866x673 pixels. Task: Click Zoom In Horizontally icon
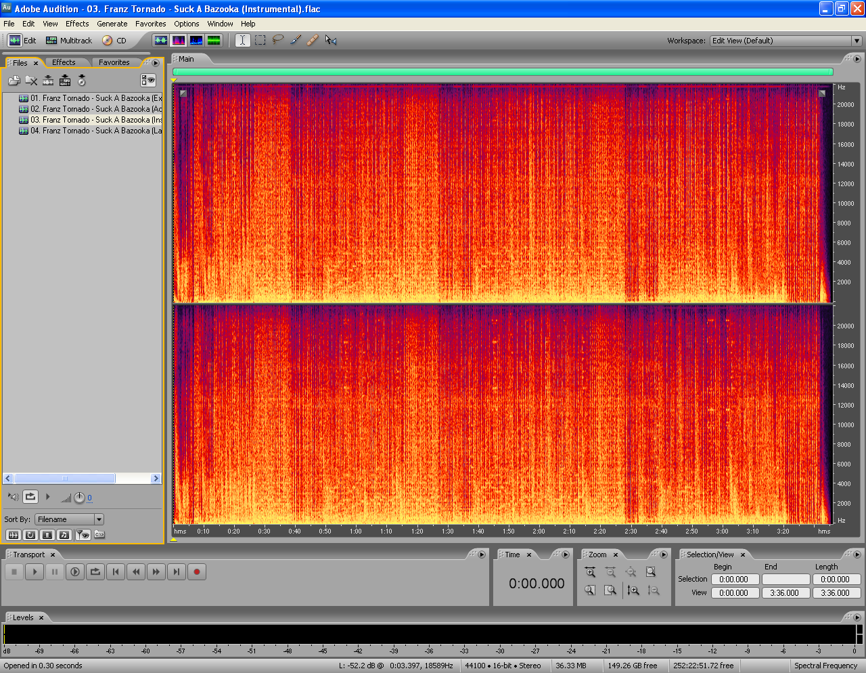tap(590, 572)
